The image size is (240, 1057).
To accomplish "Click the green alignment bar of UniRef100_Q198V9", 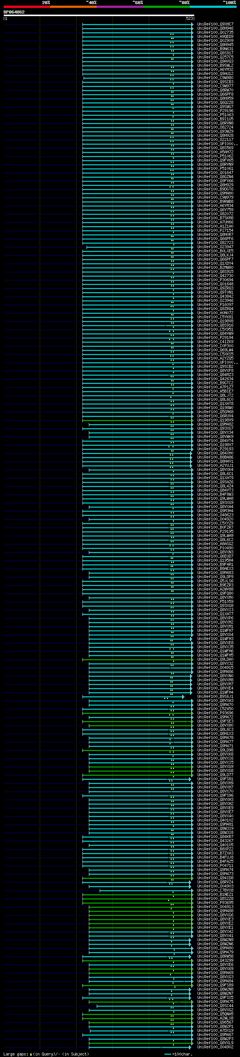I will pyautogui.click(x=137, y=420).
